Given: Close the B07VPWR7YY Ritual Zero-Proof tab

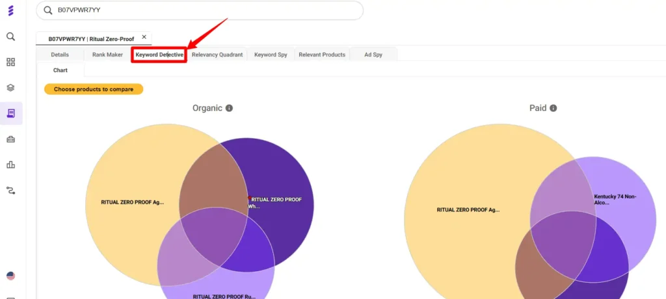Looking at the screenshot, I should pyautogui.click(x=144, y=37).
